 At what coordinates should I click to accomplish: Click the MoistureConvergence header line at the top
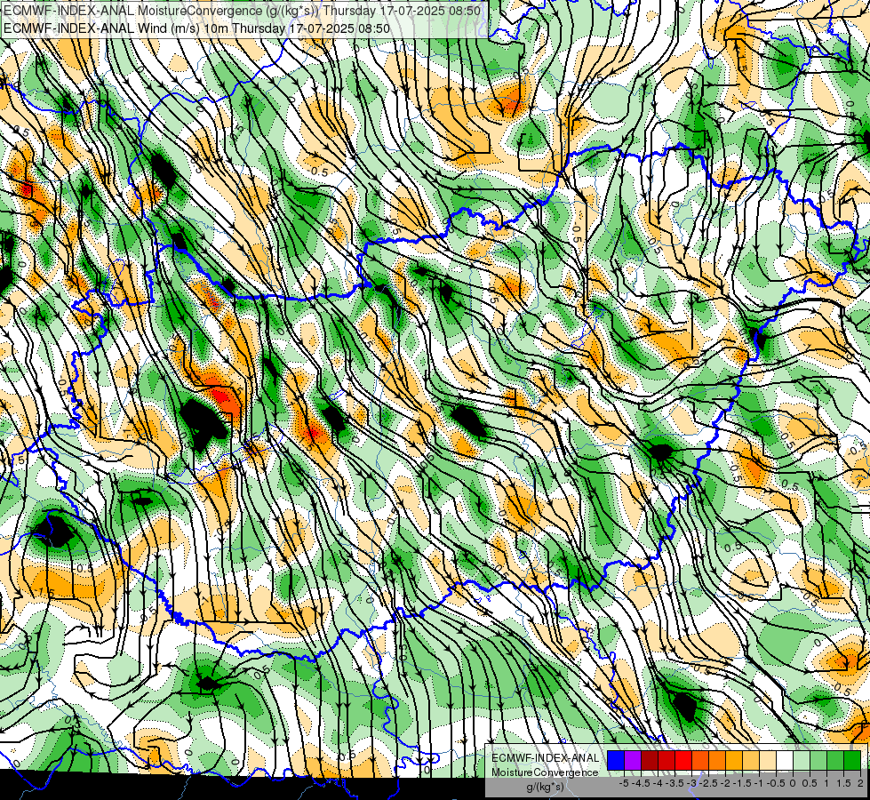coord(242,11)
